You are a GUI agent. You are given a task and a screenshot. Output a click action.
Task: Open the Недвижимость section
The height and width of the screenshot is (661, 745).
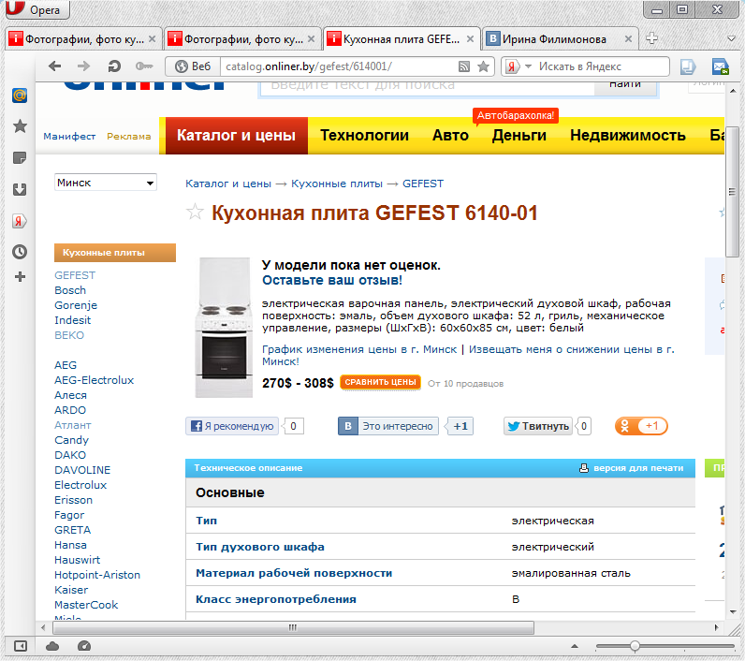(628, 136)
